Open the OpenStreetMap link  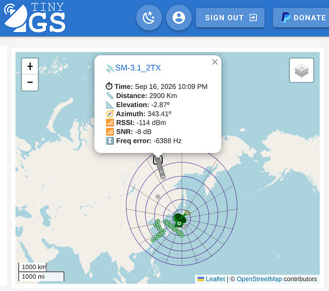pos(259,279)
